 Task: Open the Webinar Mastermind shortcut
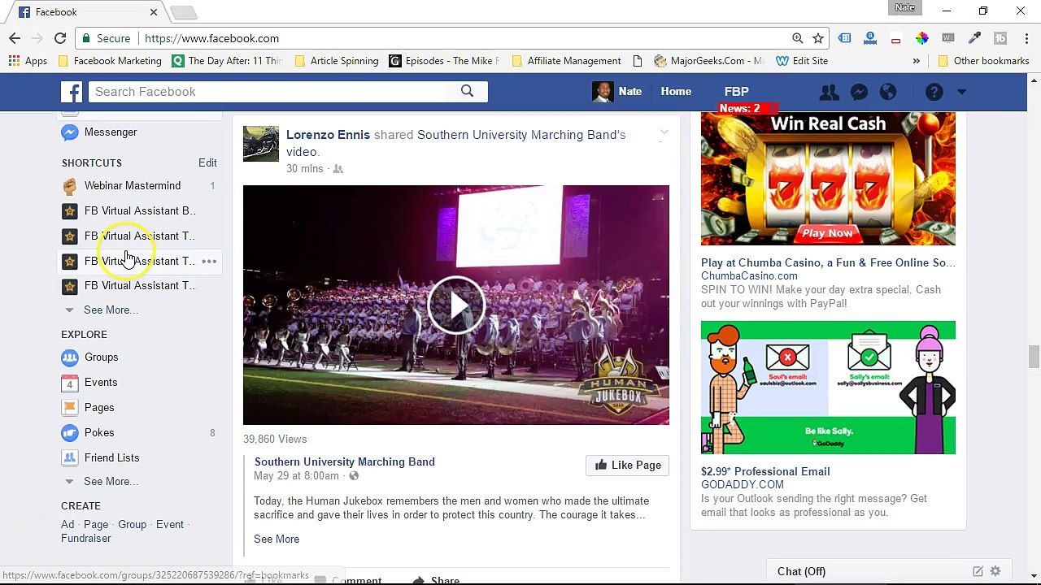tap(133, 186)
